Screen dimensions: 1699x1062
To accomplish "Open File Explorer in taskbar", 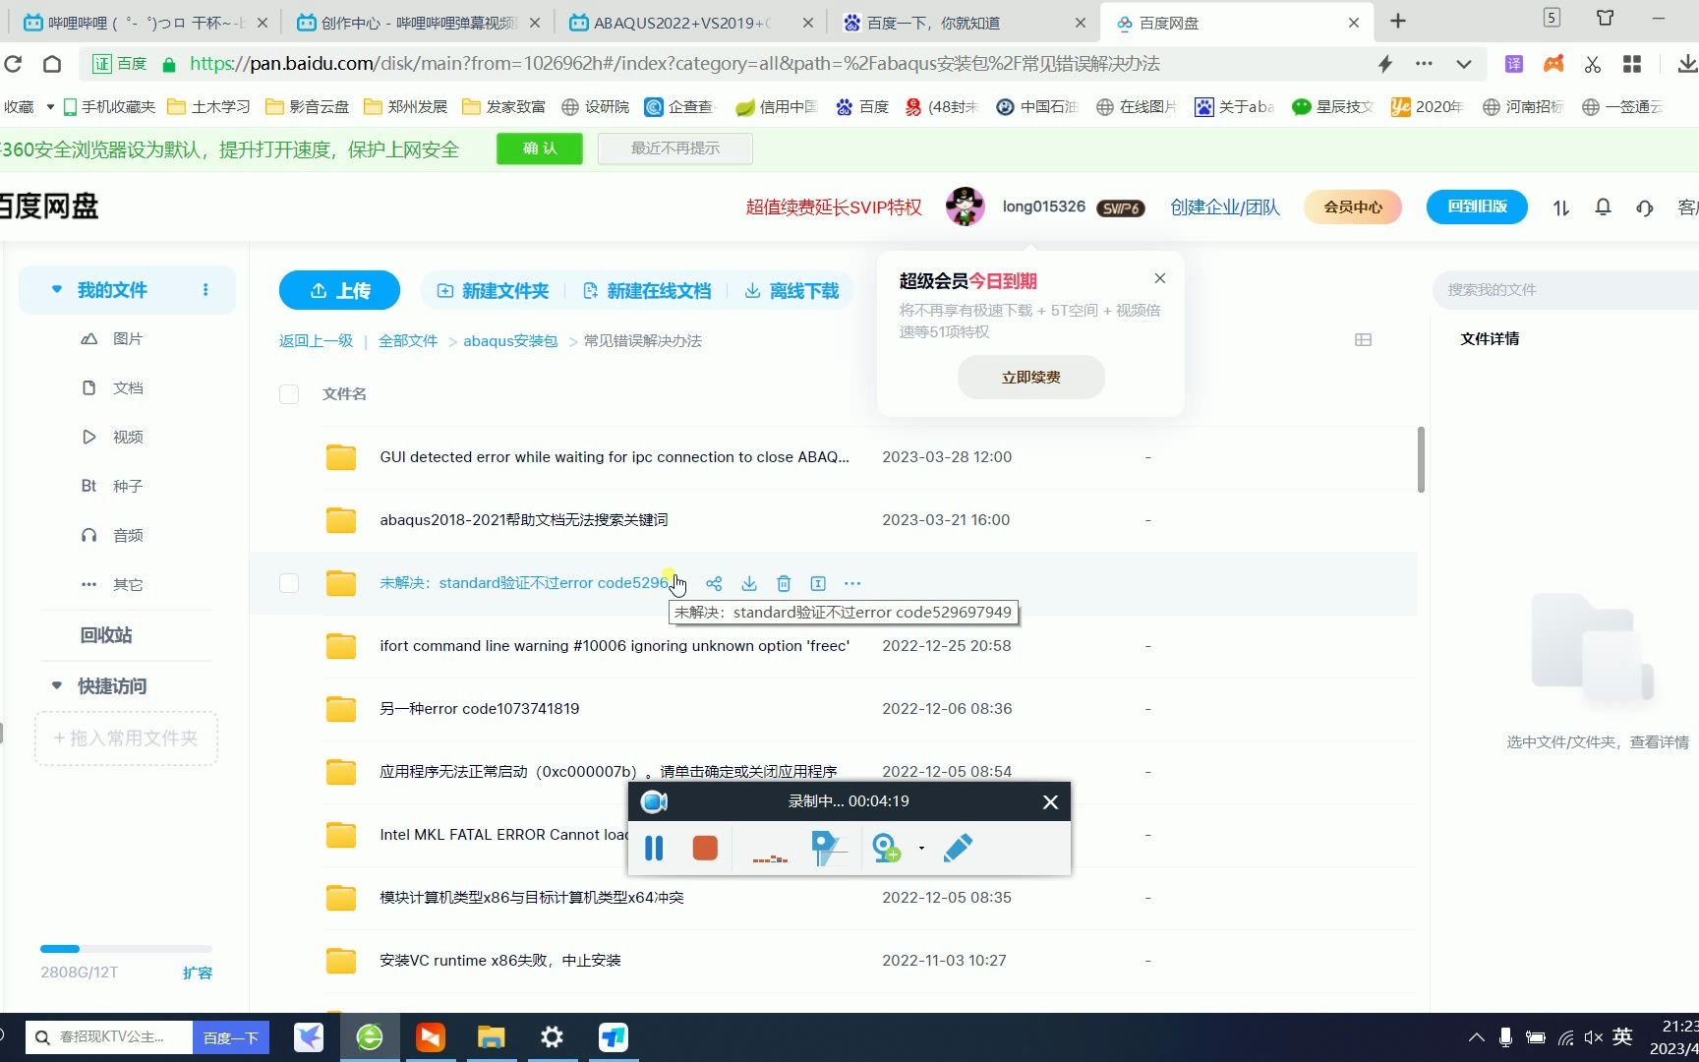I will [491, 1037].
